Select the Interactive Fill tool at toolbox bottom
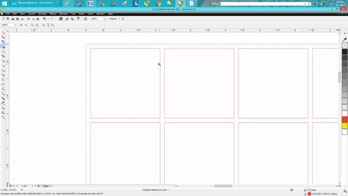The image size is (348, 196). pos(3,118)
